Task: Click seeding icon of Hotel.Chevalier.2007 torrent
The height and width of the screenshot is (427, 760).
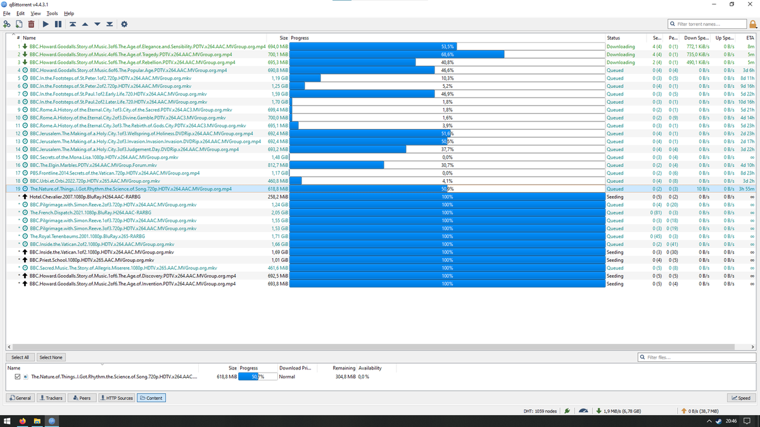Action: pos(24,197)
